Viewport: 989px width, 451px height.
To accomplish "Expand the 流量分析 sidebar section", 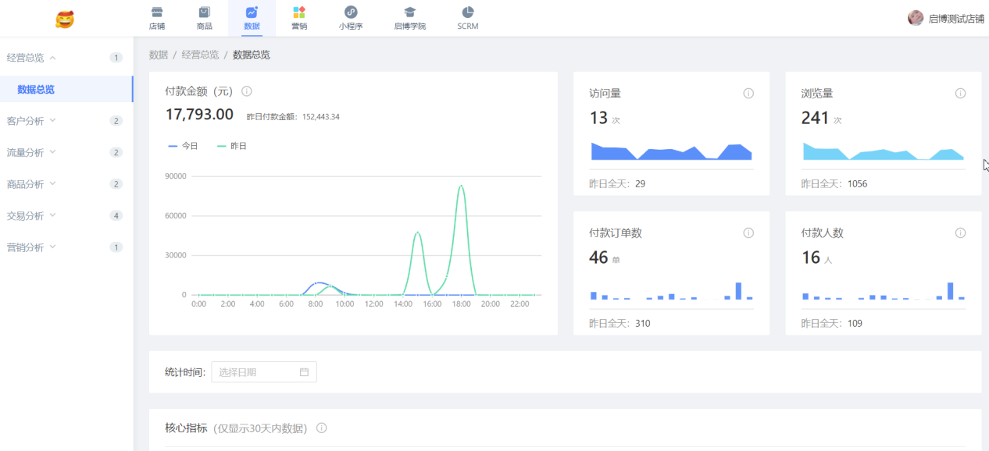I will [31, 153].
